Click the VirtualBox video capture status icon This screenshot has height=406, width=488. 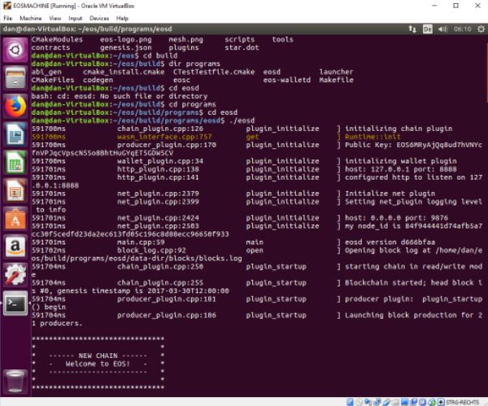[413, 402]
